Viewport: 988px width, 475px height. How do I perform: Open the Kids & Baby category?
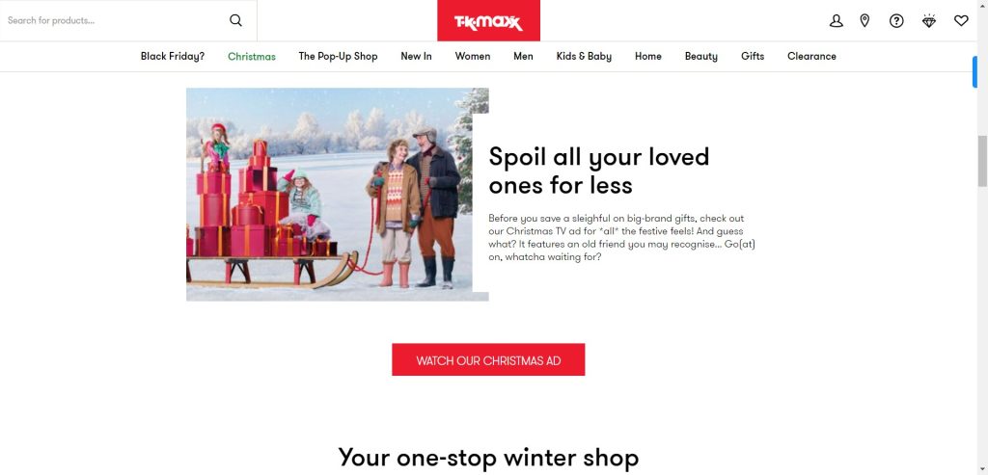584,56
